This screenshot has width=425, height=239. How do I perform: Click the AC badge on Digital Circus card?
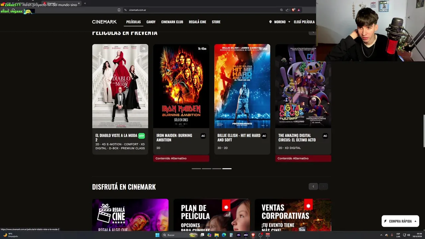325,136
